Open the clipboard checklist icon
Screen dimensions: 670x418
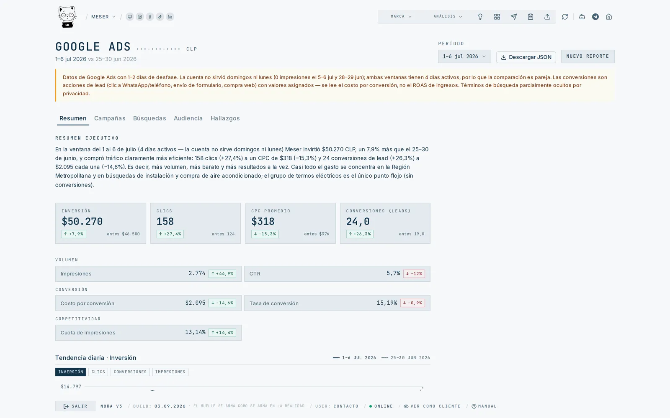(x=531, y=17)
